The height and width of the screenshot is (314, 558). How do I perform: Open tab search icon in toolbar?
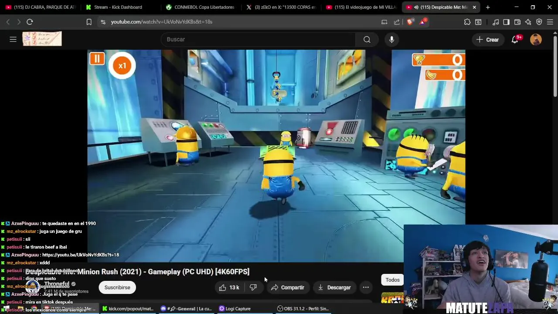[478, 22]
